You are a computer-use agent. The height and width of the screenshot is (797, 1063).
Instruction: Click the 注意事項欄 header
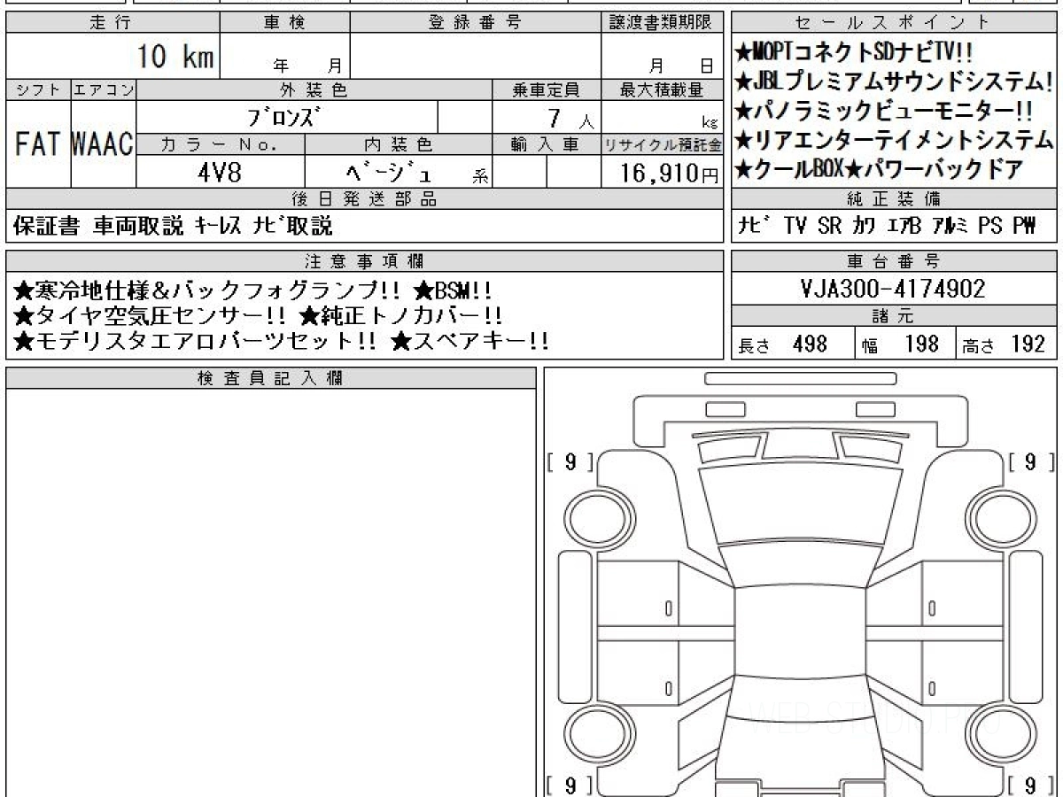point(365,260)
